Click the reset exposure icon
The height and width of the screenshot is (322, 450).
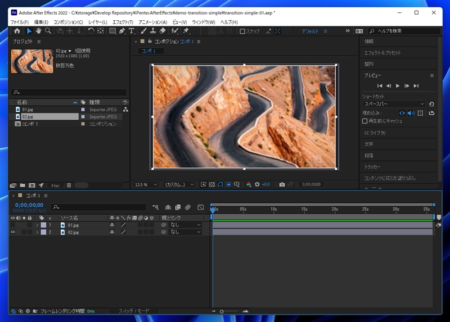(257, 184)
